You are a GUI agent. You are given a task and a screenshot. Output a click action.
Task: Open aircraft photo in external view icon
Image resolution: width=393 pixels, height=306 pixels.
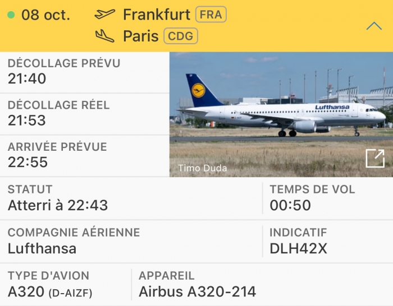pyautogui.click(x=375, y=159)
